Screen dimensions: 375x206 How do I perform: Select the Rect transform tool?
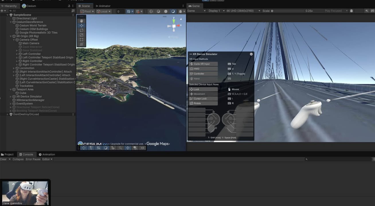click(x=81, y=39)
